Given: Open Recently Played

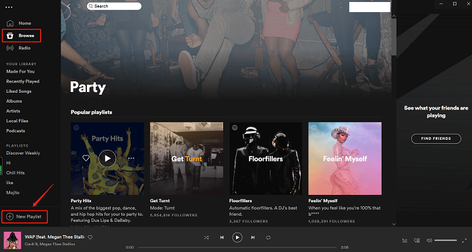Looking at the screenshot, I should pos(23,81).
